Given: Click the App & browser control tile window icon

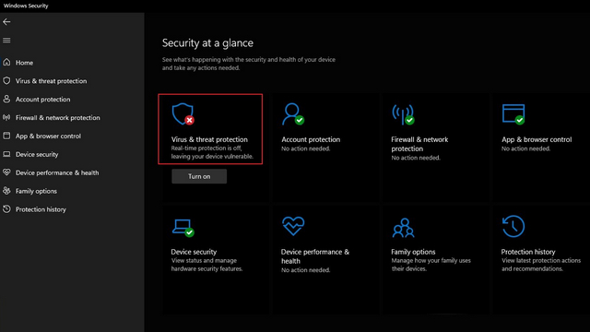Looking at the screenshot, I should point(513,114).
